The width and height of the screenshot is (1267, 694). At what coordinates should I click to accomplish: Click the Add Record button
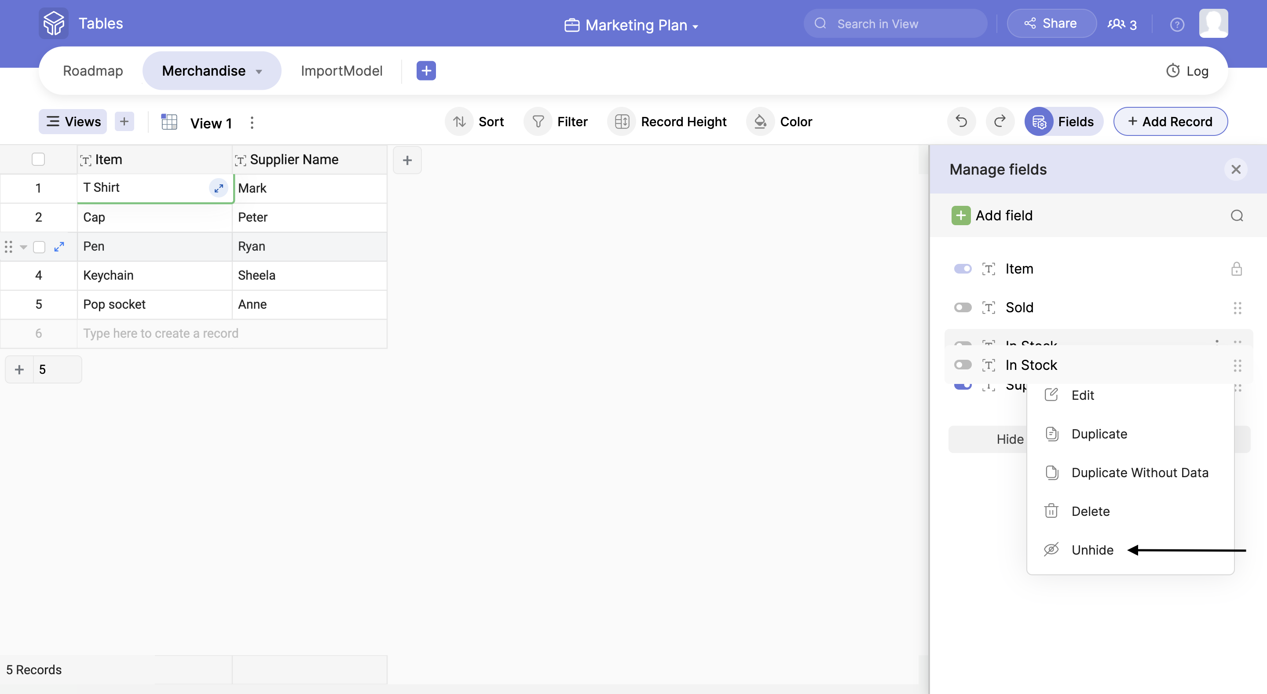[x=1170, y=121]
